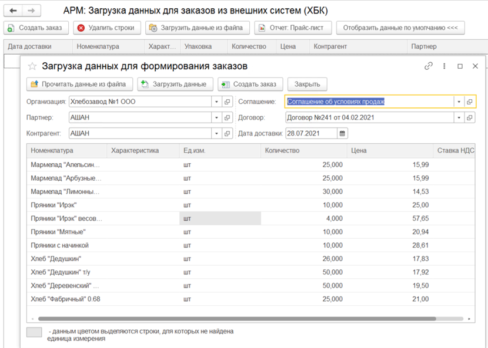This screenshot has width=488, height=348.
Task: Open the three-dot more actions menu
Action: coord(444,66)
